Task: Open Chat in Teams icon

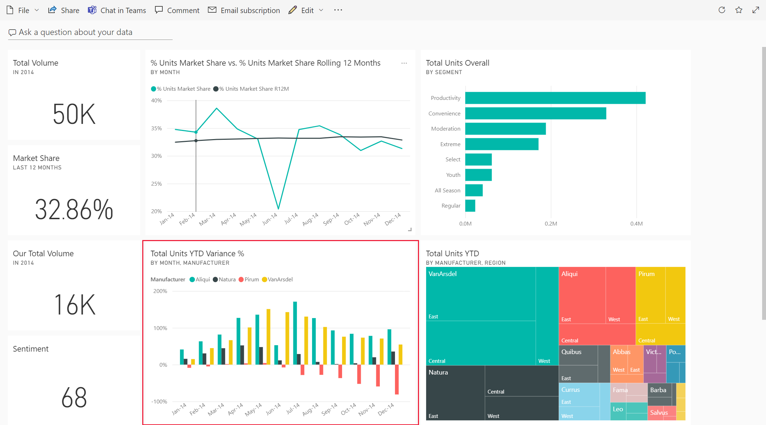Action: [x=92, y=10]
